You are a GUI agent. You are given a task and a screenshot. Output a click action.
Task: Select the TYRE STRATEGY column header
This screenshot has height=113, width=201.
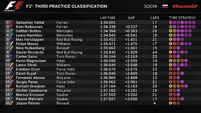[x=182, y=18]
